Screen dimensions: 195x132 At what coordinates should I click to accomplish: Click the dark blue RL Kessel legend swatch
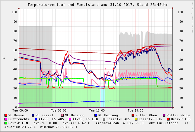[x=33, y=115]
